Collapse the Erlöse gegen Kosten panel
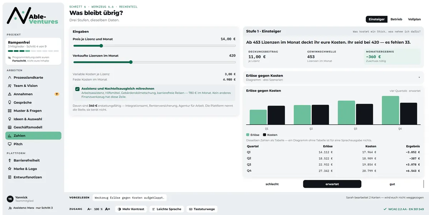 (x=334, y=77)
